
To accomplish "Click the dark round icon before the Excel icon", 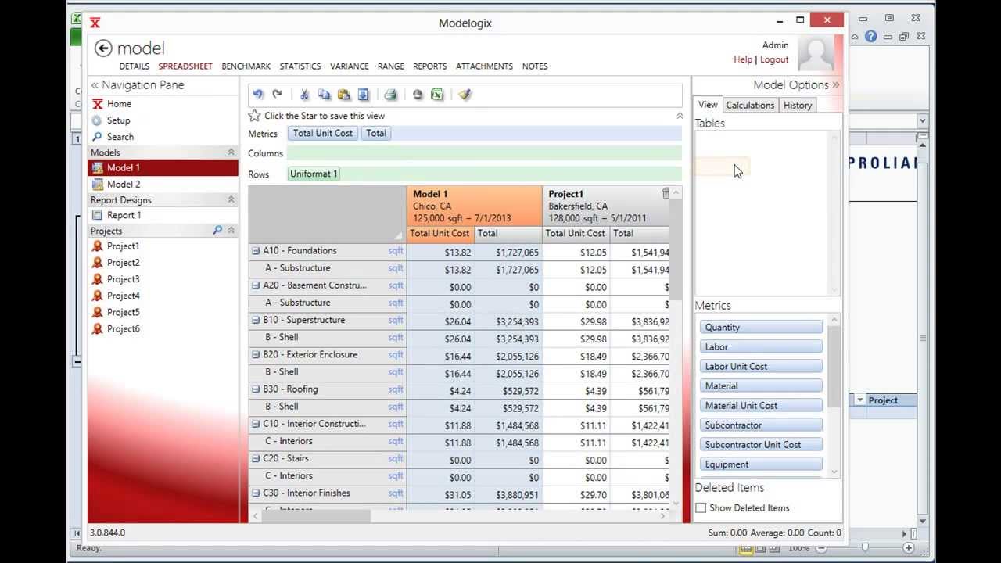I will pyautogui.click(x=418, y=95).
